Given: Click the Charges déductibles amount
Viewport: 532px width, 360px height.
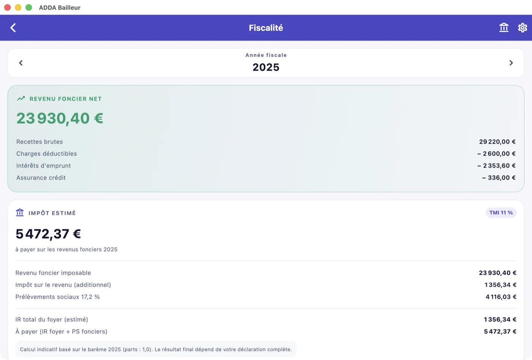Looking at the screenshot, I should [x=496, y=154].
